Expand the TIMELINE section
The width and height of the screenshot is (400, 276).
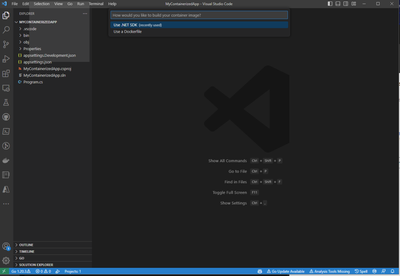coord(53,252)
